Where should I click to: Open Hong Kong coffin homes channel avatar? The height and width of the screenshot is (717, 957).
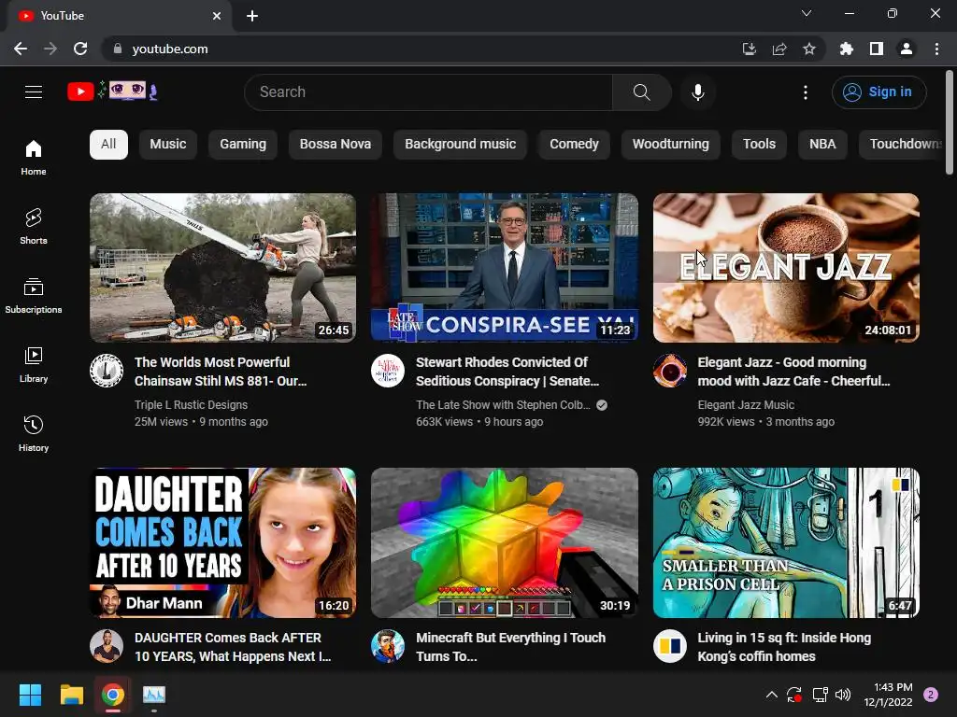coord(669,646)
